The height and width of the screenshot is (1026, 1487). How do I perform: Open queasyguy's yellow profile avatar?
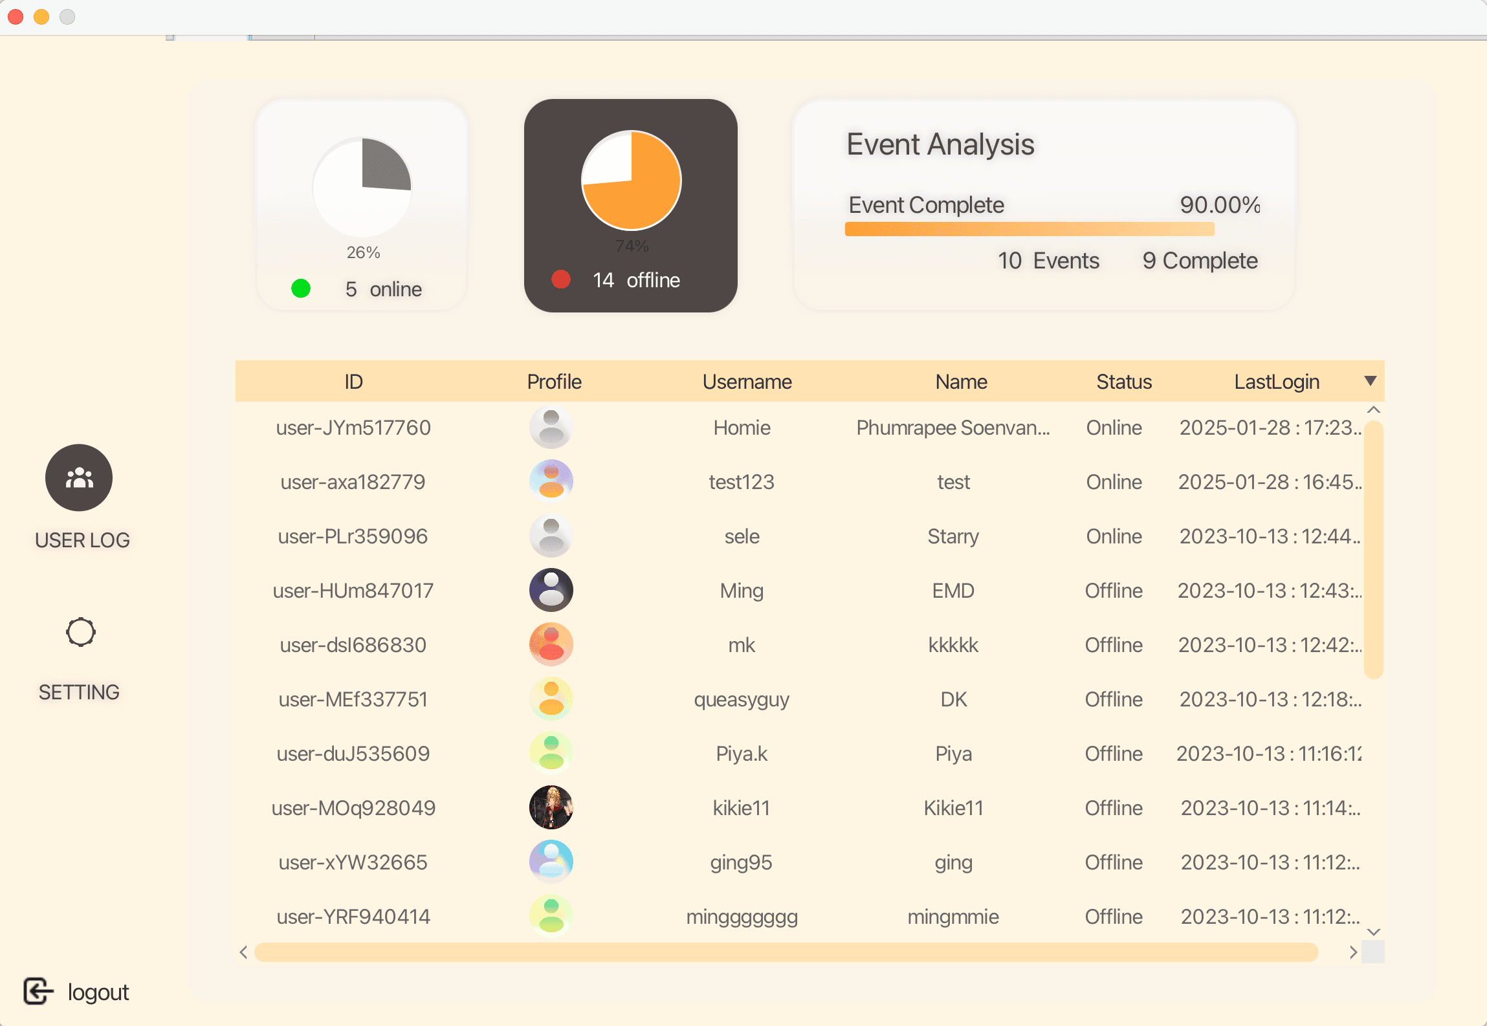pos(551,699)
